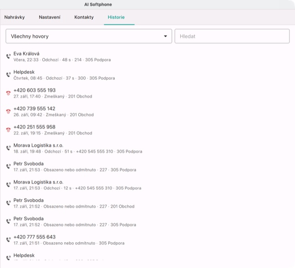
Task: Switch to the Nahrávky tab
Action: [14, 18]
